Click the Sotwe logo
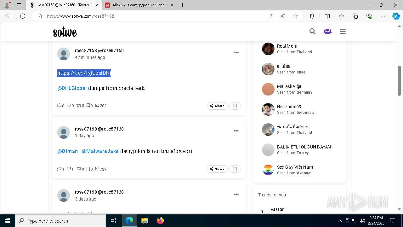This screenshot has height=227, width=403. click(x=65, y=32)
